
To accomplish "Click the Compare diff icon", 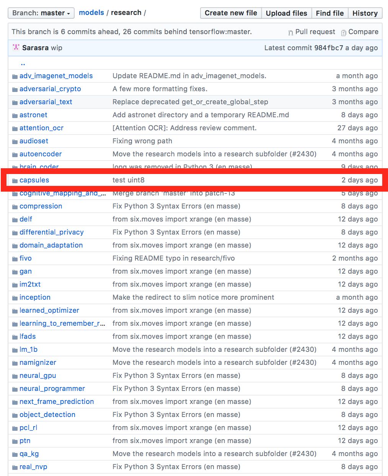I will click(x=344, y=33).
